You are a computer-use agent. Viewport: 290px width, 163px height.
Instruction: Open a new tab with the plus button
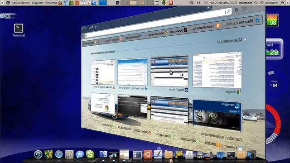pos(208,7)
